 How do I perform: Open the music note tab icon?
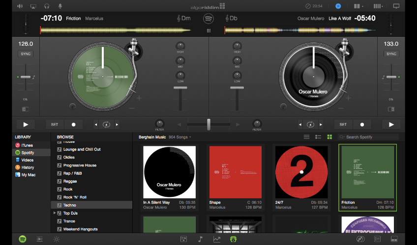(200, 239)
